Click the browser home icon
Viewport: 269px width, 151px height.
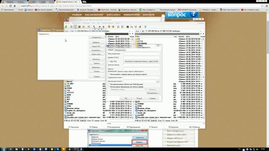tap(15, 6)
